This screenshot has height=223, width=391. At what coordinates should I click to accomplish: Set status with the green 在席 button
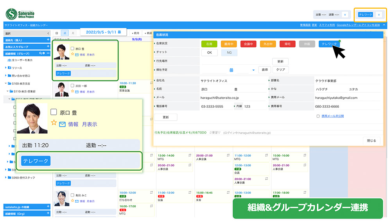(x=209, y=44)
